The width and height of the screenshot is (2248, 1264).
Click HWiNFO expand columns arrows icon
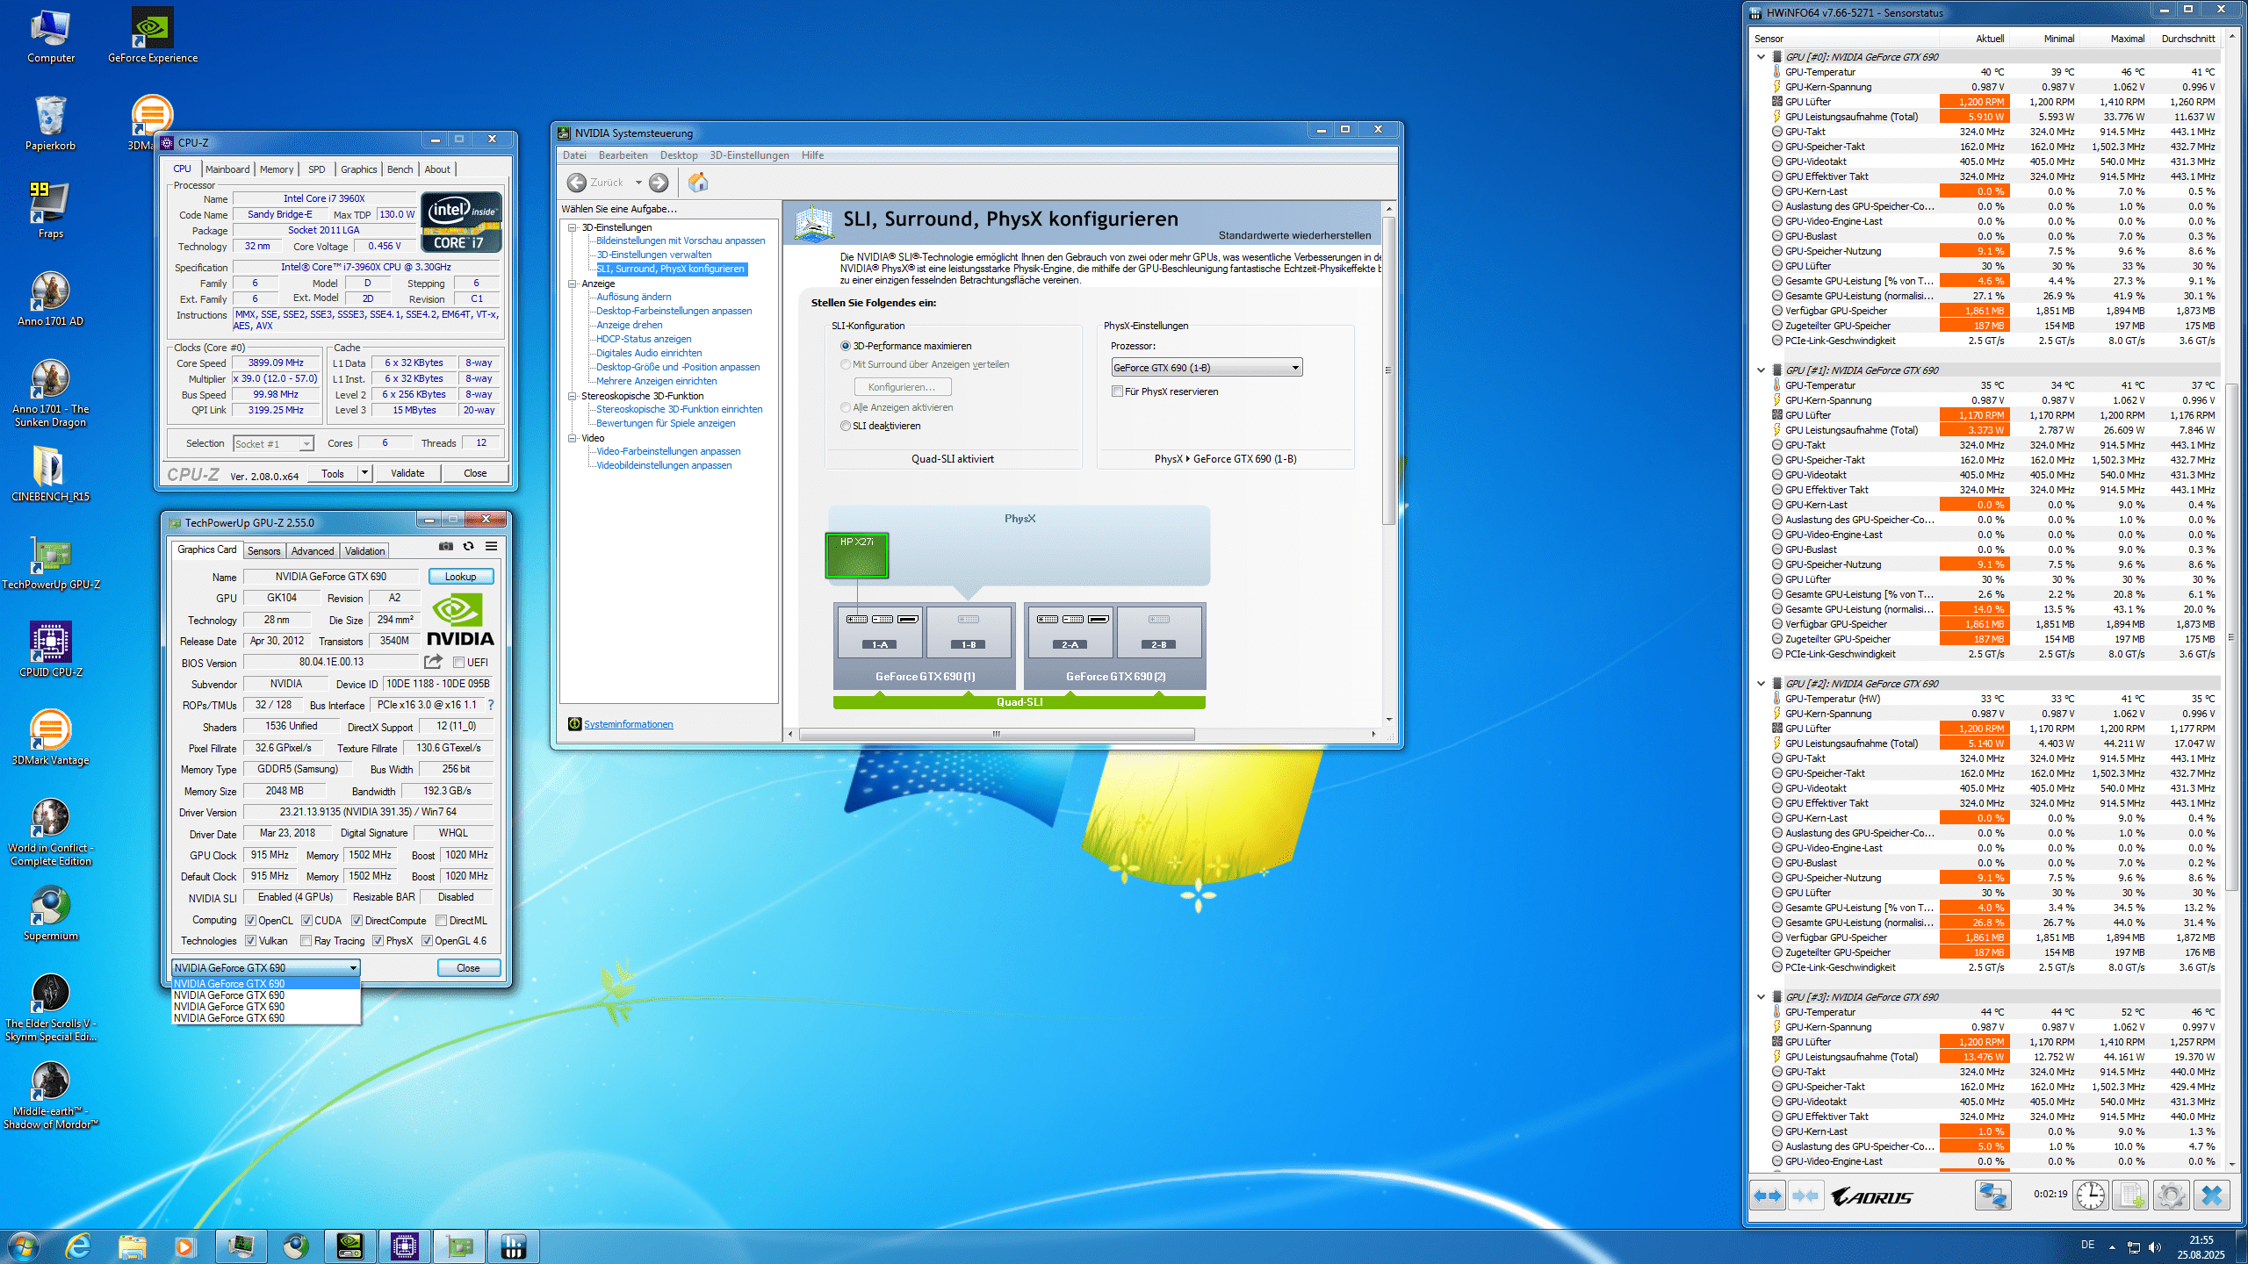pos(1768,1196)
